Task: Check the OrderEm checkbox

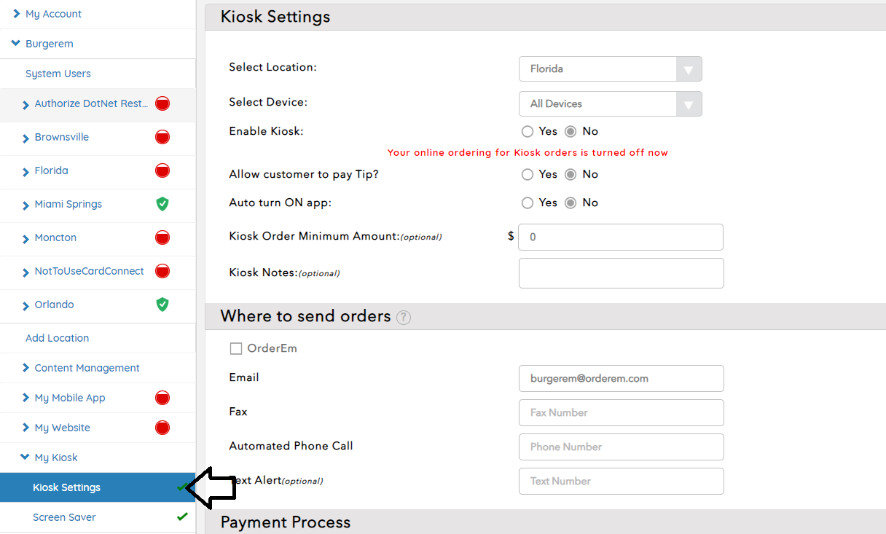Action: pos(236,349)
